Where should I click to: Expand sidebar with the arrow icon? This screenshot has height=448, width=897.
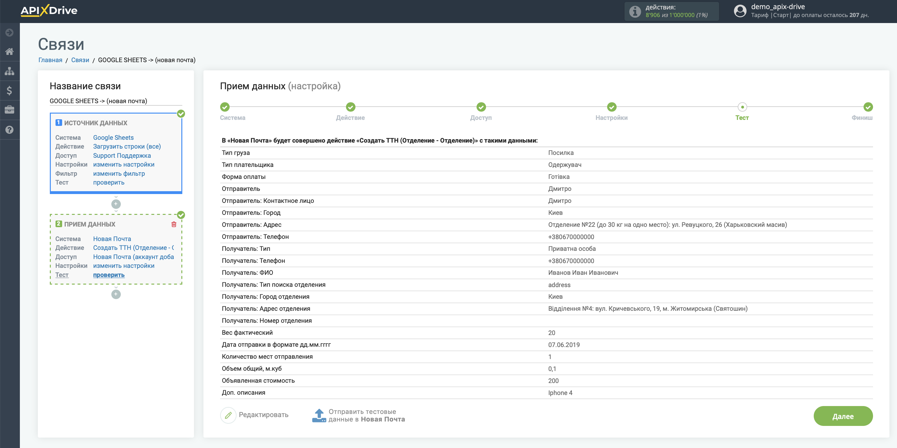pyautogui.click(x=9, y=32)
